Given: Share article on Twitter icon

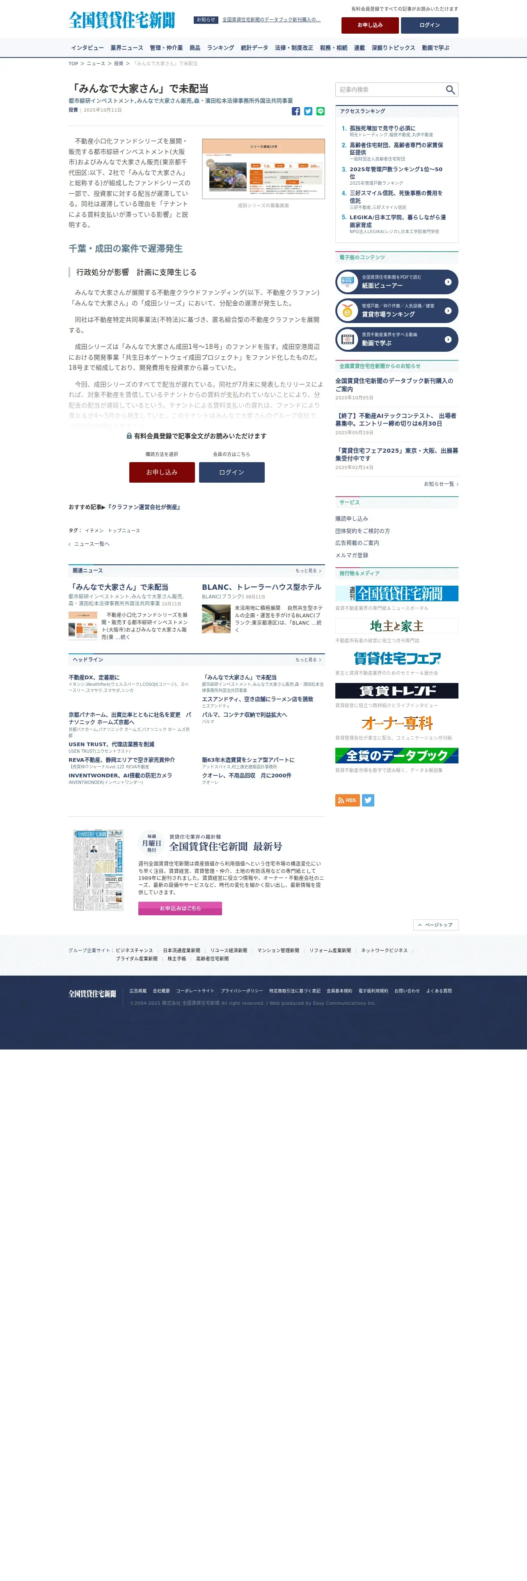Looking at the screenshot, I should click(308, 111).
